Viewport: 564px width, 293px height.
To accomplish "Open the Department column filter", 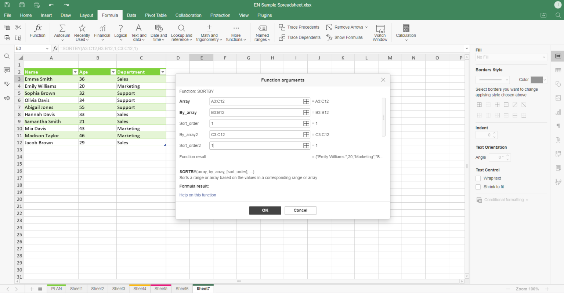I will click(x=163, y=72).
